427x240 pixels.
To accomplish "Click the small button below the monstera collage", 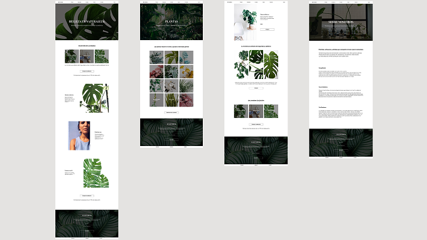I will coord(256,88).
